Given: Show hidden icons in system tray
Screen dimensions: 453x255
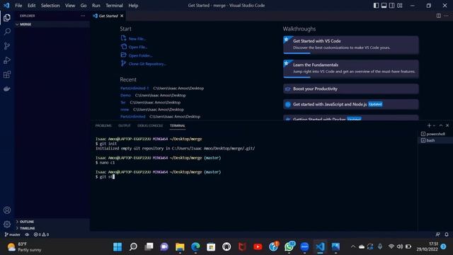Looking at the screenshot, I should click(352, 246).
